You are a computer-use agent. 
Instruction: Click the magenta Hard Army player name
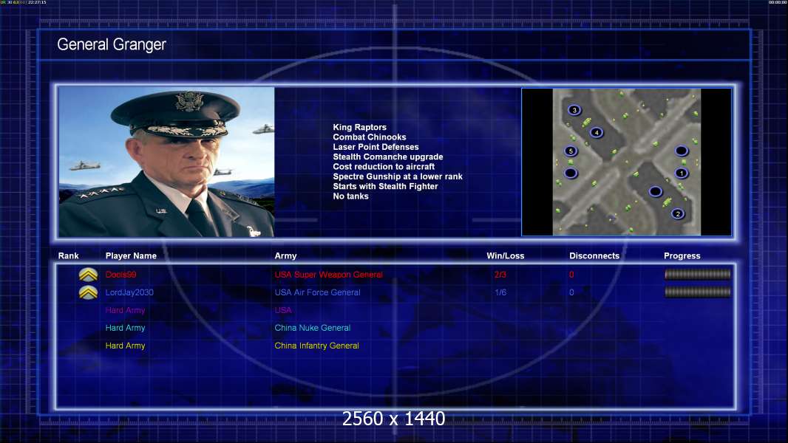click(x=125, y=310)
